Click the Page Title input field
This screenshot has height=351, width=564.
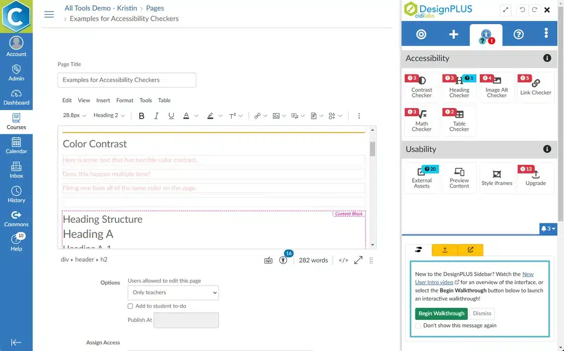[127, 80]
